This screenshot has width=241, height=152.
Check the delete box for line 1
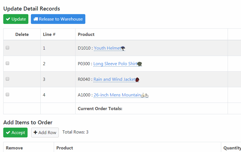(7, 48)
